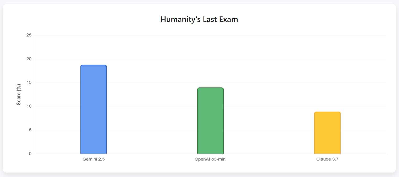Click the Score (%) y-axis title
399x177 pixels.
pyautogui.click(x=19, y=95)
